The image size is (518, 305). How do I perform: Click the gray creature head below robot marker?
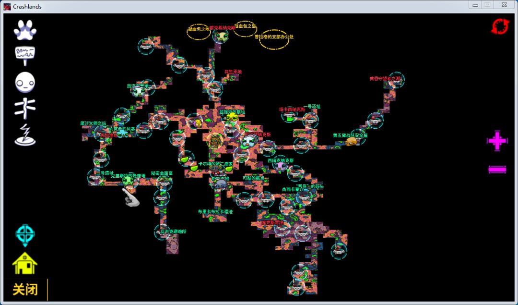click(x=220, y=184)
